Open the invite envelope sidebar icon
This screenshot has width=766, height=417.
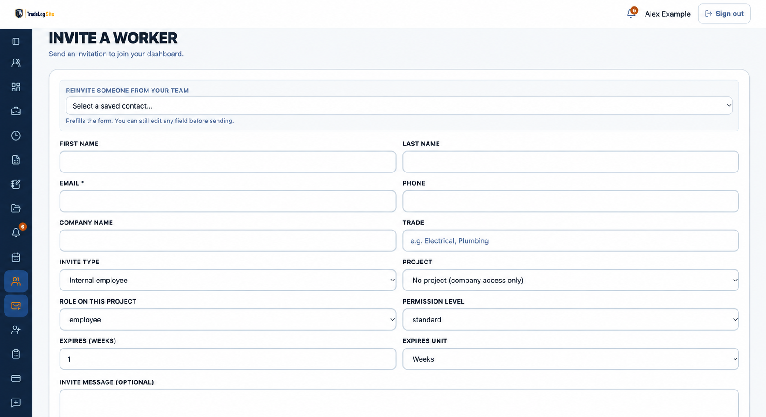coord(16,306)
